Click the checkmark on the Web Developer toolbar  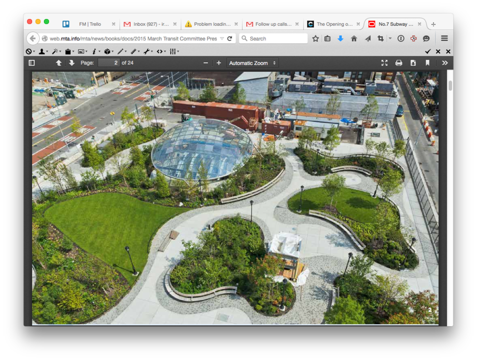pos(428,51)
